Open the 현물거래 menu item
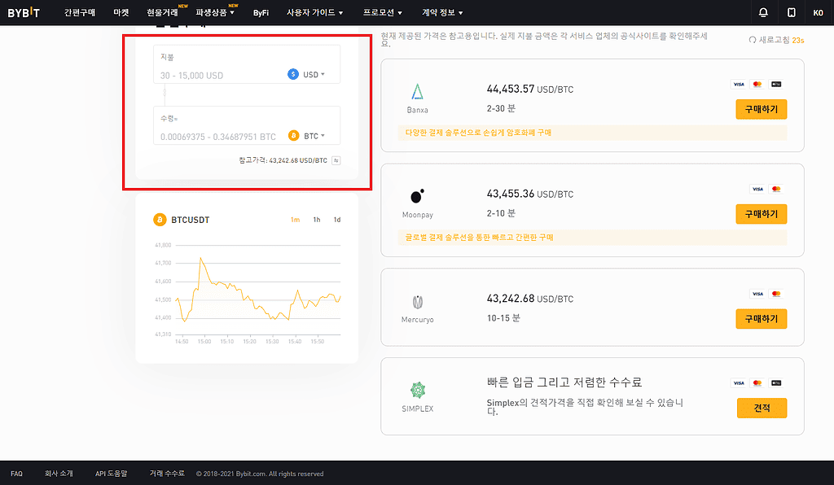 162,13
